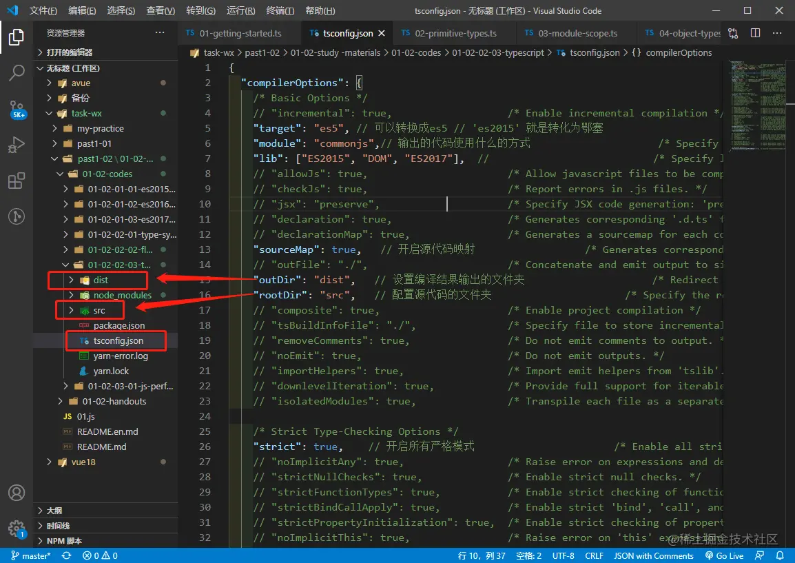
Task: Open the Git Graph activity bar icon
Action: (x=17, y=216)
